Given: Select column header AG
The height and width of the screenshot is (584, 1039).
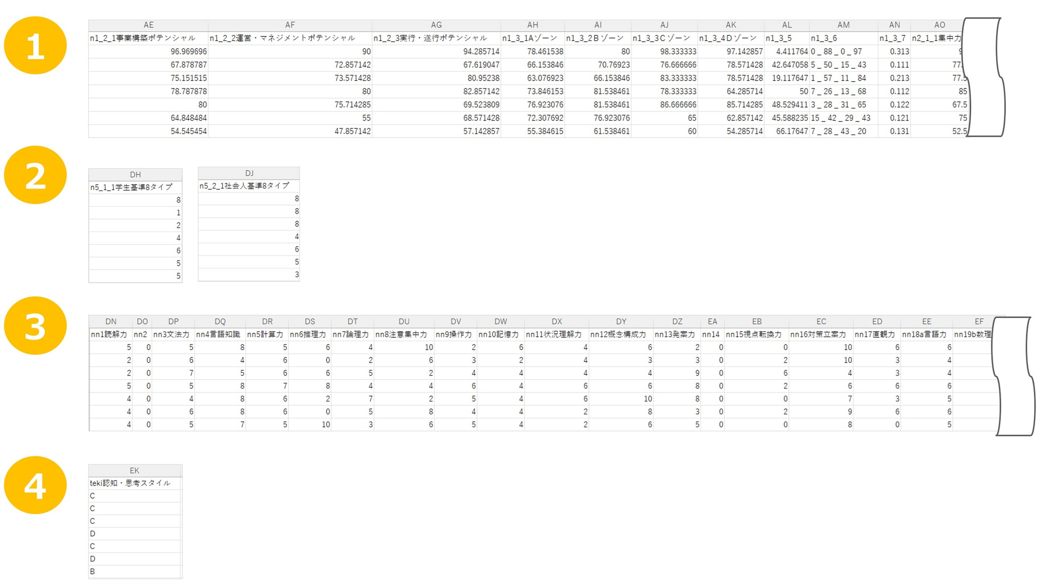Looking at the screenshot, I should [x=437, y=25].
